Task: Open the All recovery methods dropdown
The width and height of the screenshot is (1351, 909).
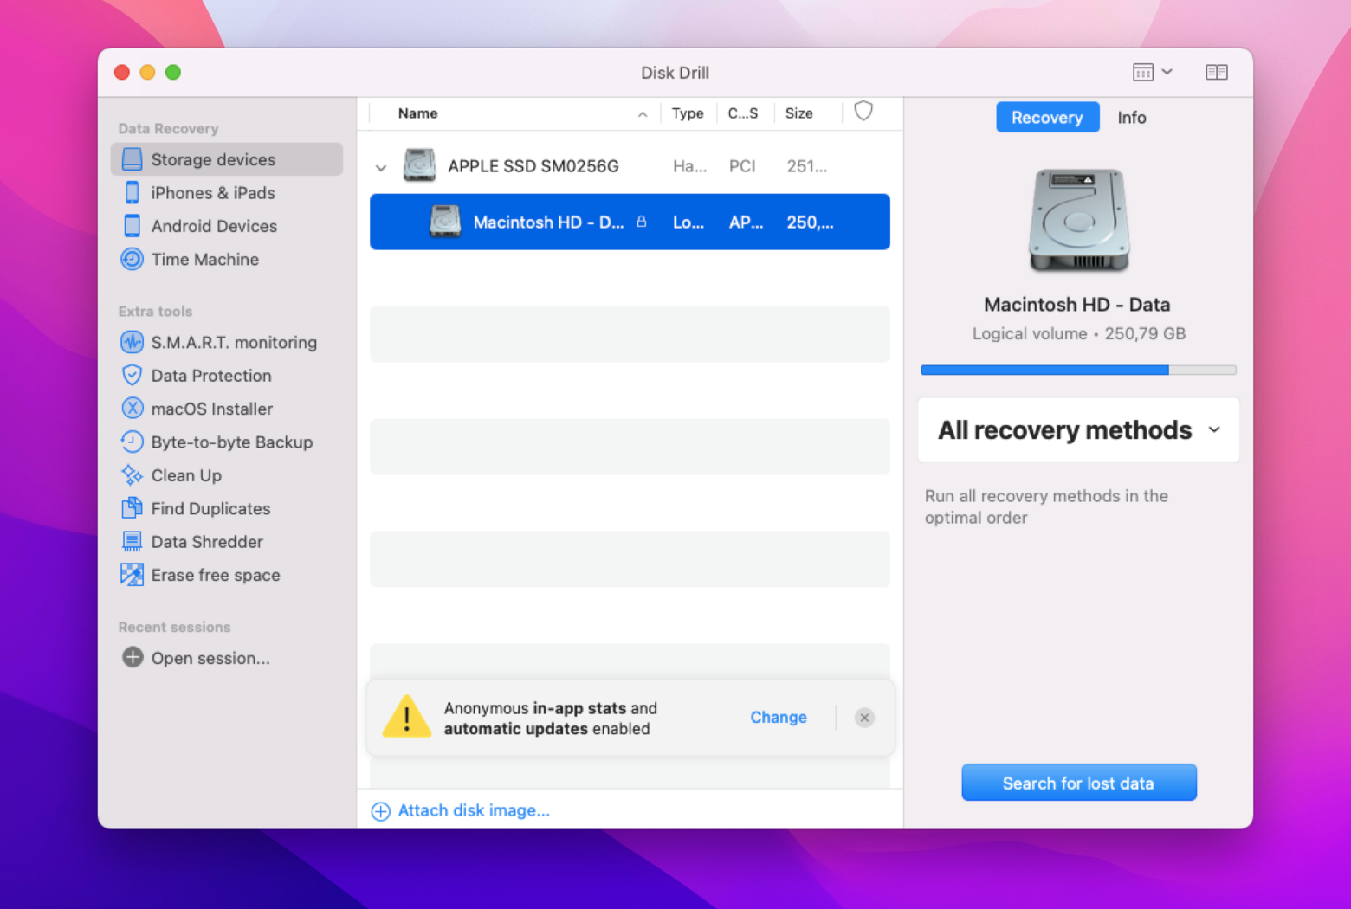Action: (1077, 430)
